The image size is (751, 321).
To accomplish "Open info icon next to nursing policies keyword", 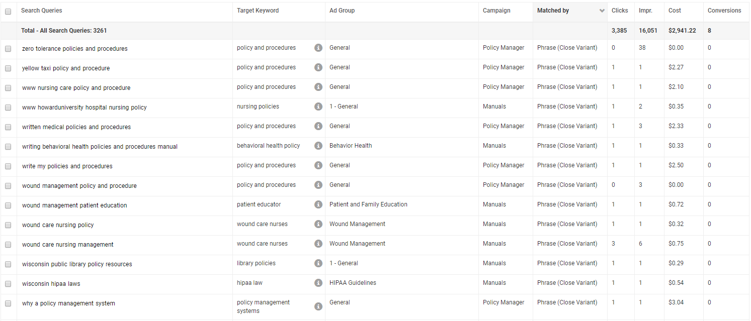I will coord(318,106).
